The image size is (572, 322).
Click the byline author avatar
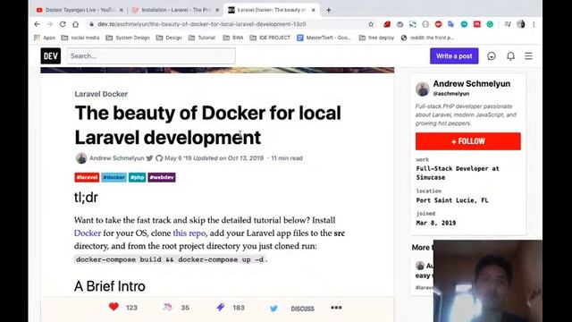81,158
